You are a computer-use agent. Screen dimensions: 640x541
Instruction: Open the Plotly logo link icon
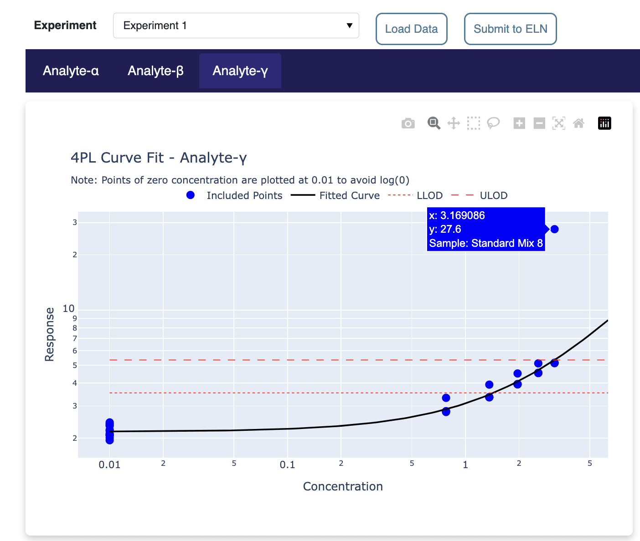[604, 123]
